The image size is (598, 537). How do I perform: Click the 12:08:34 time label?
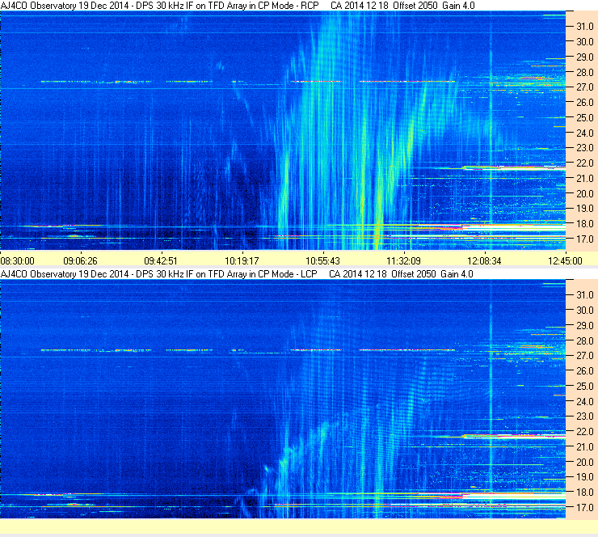click(484, 261)
